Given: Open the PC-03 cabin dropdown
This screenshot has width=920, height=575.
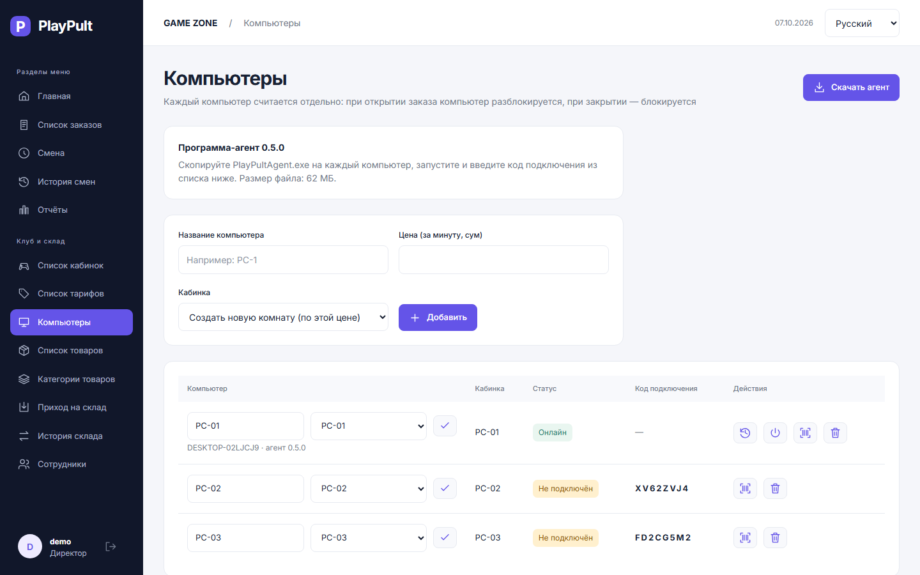Looking at the screenshot, I should (369, 538).
